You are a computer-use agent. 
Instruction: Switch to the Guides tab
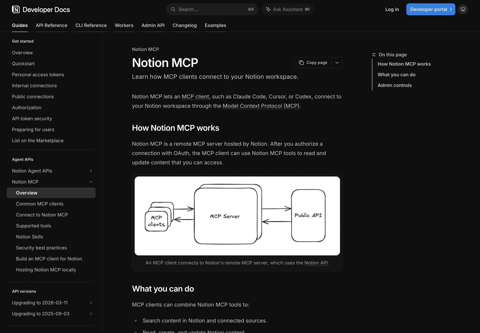click(x=20, y=25)
